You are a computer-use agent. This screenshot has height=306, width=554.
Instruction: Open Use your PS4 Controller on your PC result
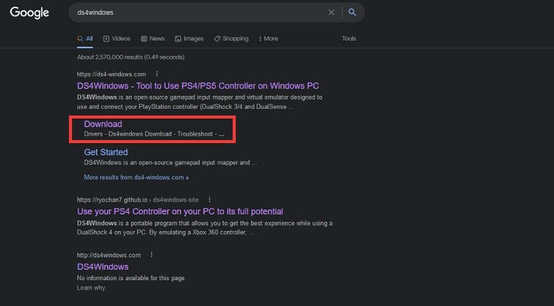click(x=180, y=211)
